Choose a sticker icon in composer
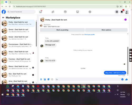132x105 pixels. point(49,79)
